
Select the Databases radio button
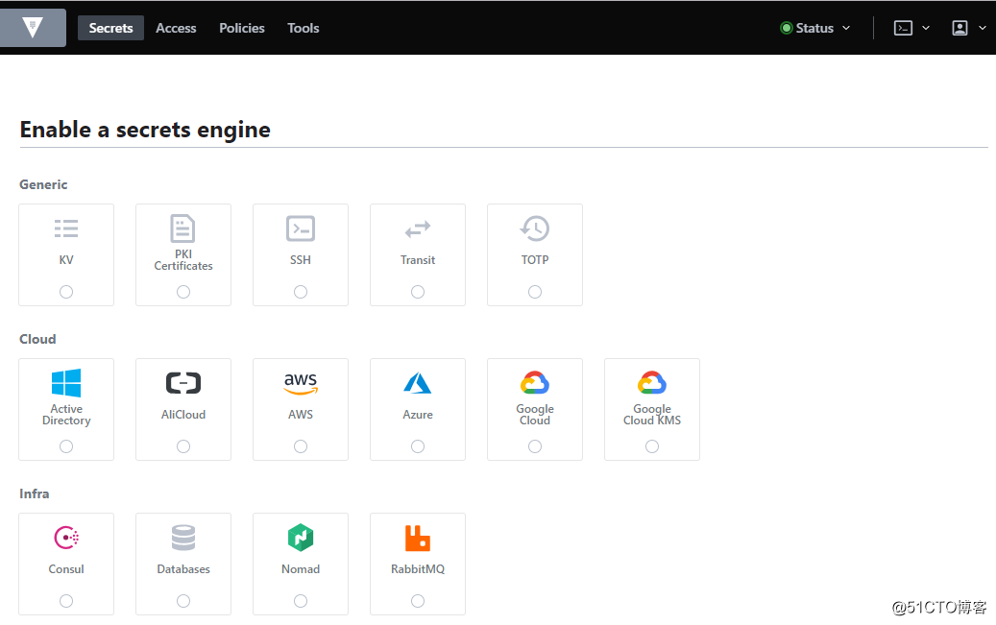(x=182, y=601)
